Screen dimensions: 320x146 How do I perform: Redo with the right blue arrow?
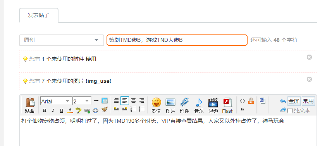pyautogui.click(x=283, y=110)
